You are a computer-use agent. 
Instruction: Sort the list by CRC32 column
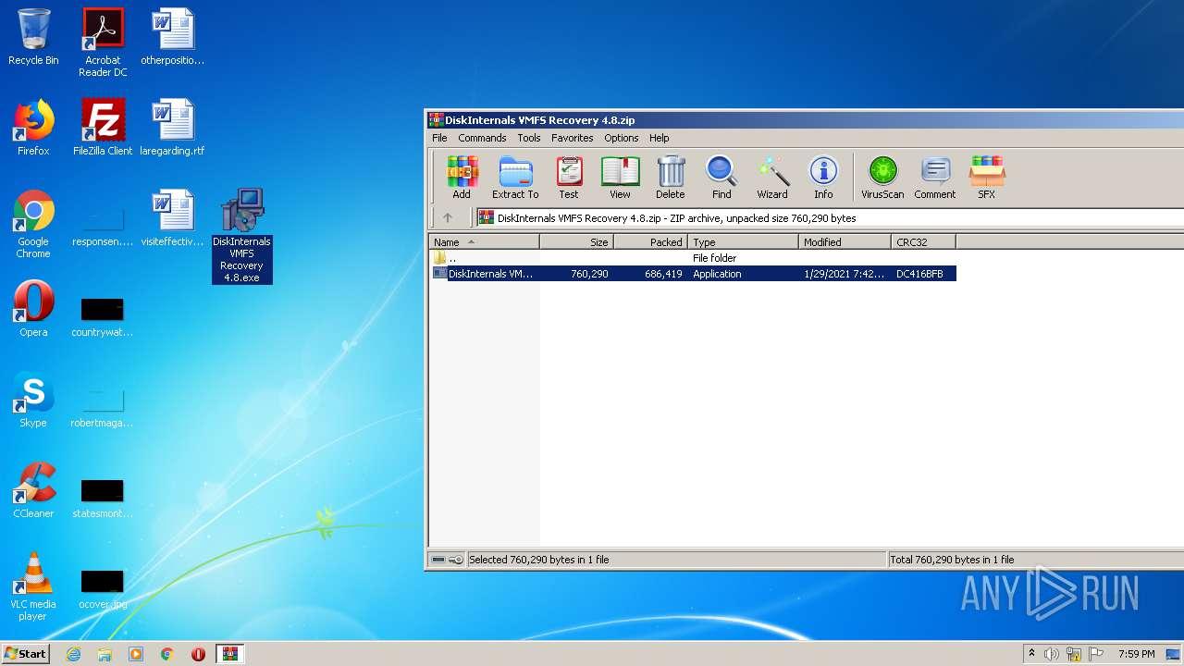click(x=923, y=242)
